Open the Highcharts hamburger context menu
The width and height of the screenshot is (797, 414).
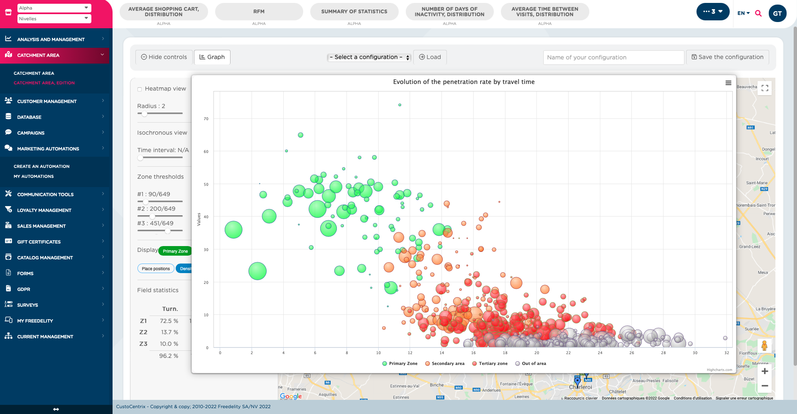728,83
